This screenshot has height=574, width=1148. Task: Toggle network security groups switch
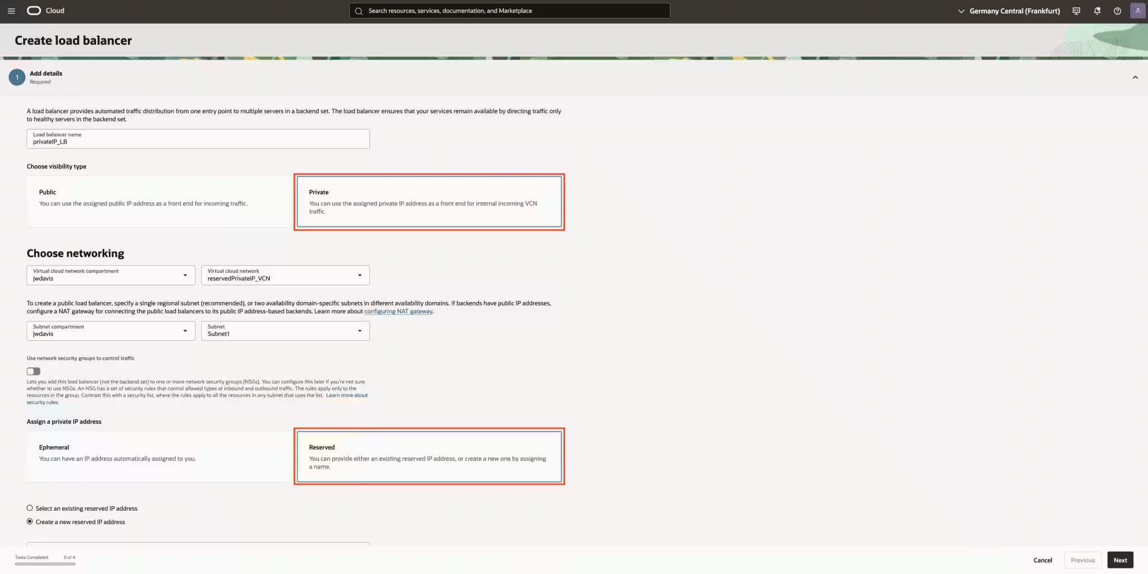[34, 371]
